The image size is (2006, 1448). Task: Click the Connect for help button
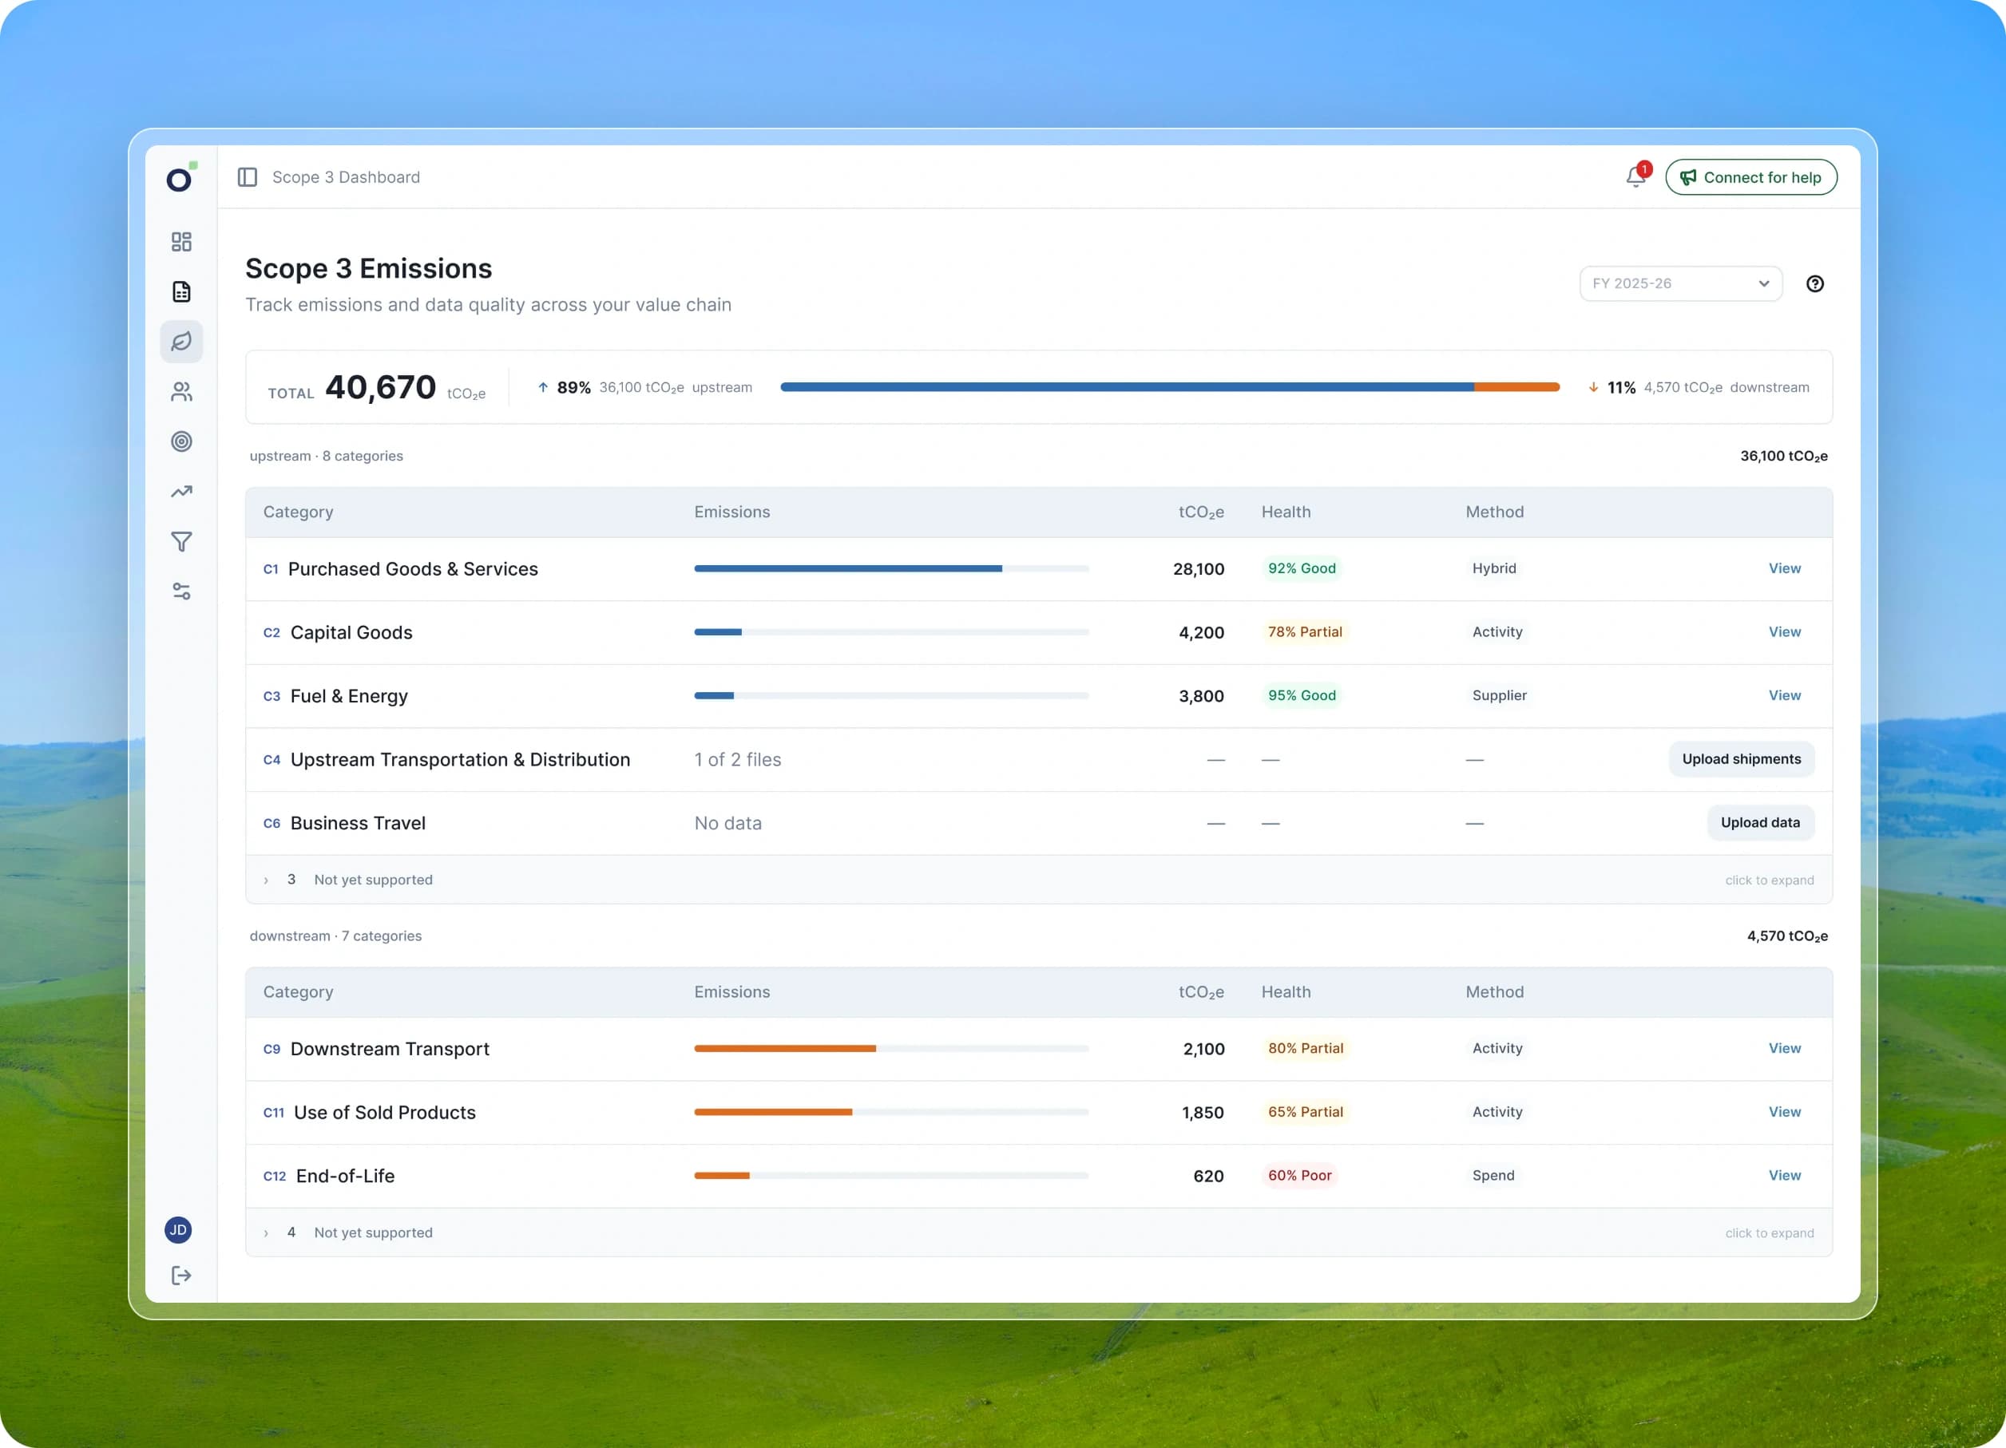[1750, 176]
